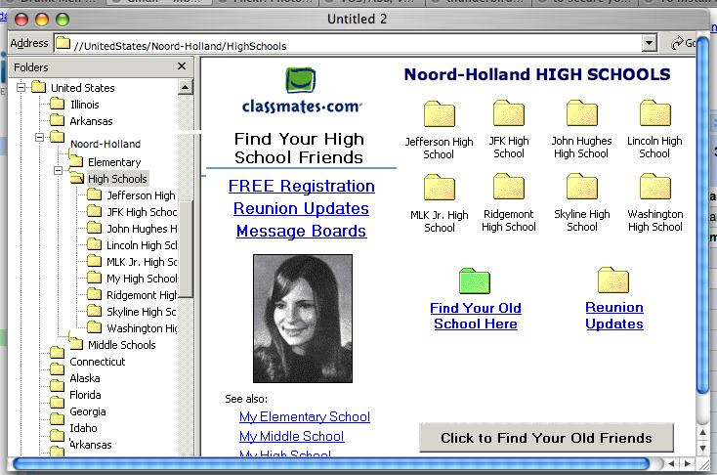This screenshot has height=475, width=717.
Task: Click the Folders pane scrollbar thumb
Action: [x=186, y=249]
